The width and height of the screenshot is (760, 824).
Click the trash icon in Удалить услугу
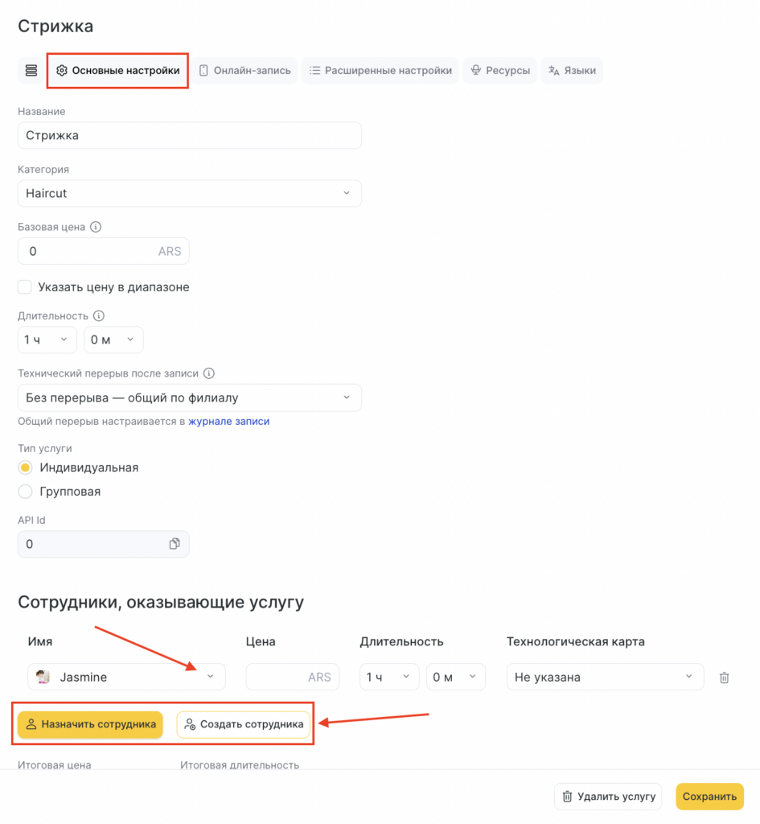click(568, 797)
